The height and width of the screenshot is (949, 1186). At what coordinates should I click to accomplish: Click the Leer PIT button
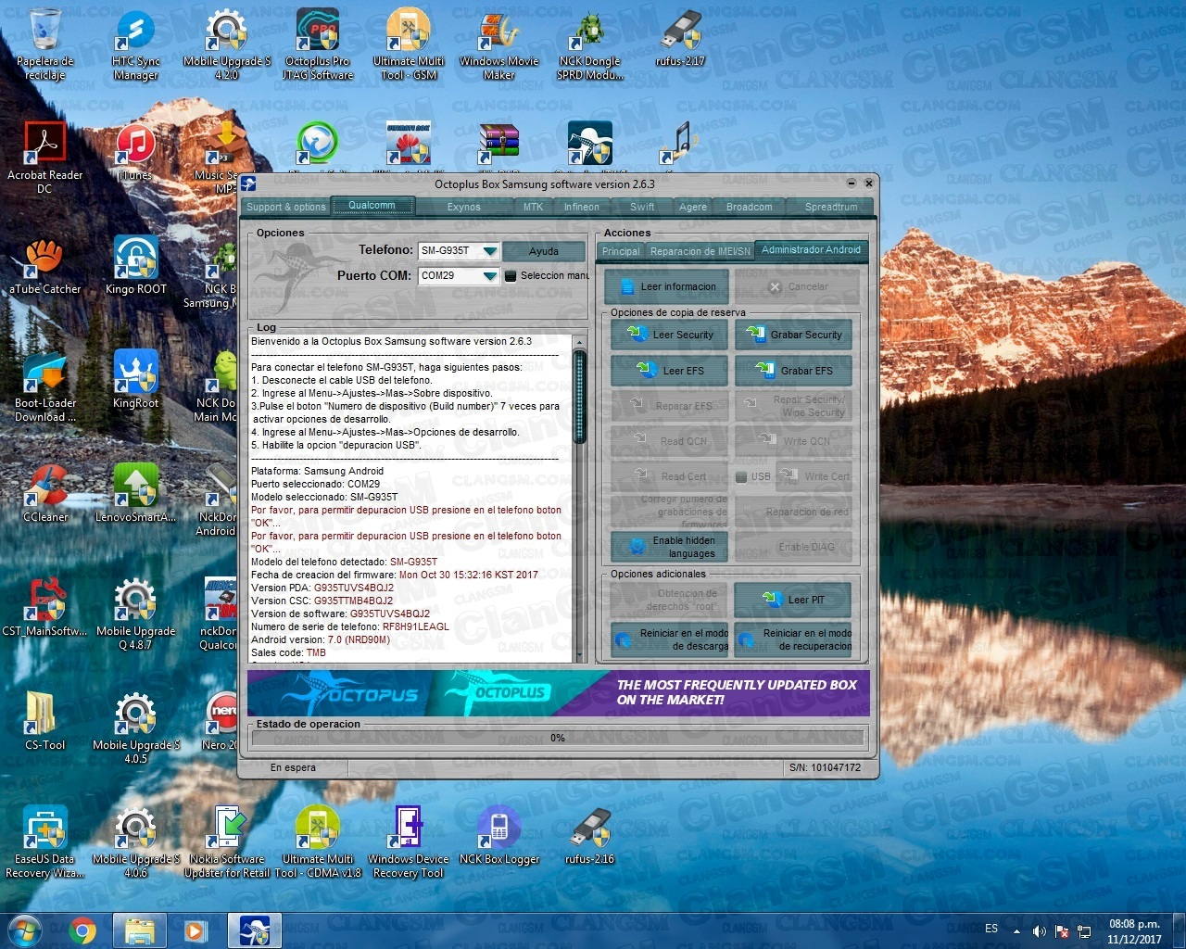click(793, 600)
